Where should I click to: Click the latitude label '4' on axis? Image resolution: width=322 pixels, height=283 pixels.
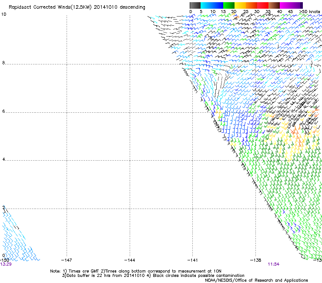click(x=3, y=159)
